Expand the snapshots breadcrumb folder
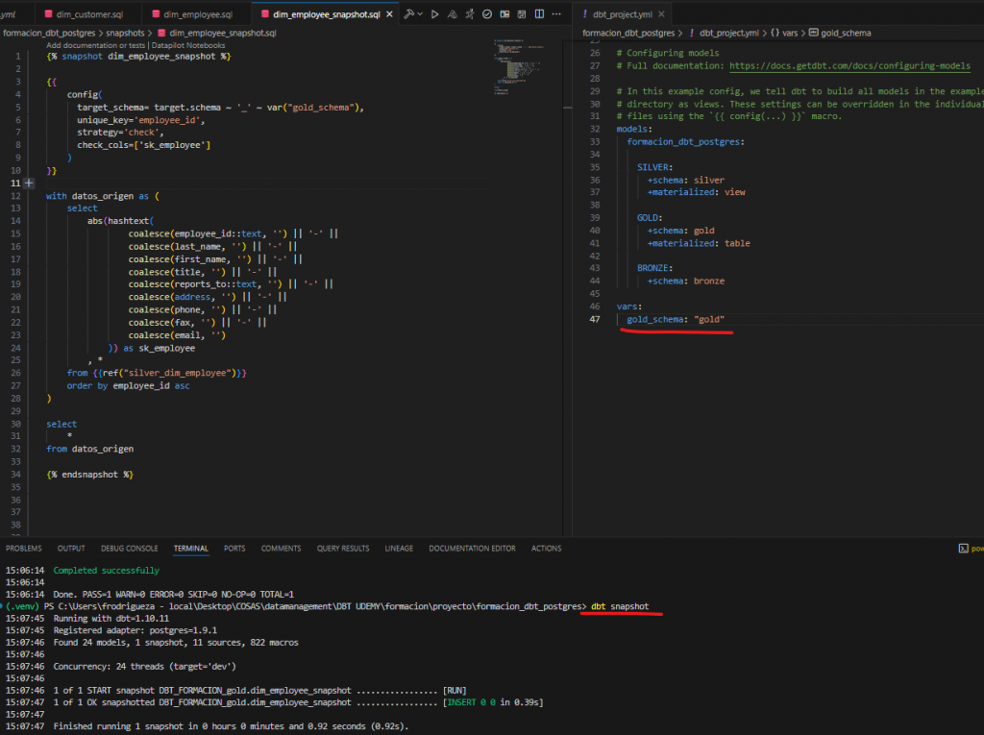Screen dimensions: 984x735 [125, 33]
